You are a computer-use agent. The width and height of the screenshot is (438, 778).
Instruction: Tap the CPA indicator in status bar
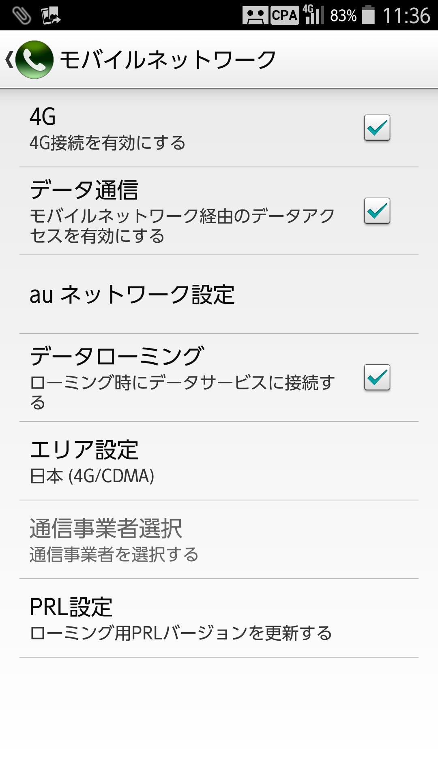(284, 15)
